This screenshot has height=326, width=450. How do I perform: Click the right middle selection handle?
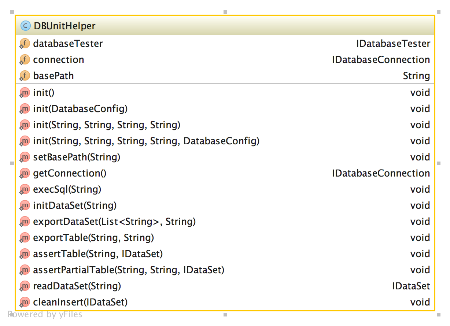pos(439,163)
